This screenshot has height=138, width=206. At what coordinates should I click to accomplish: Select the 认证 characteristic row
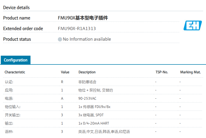9,82
